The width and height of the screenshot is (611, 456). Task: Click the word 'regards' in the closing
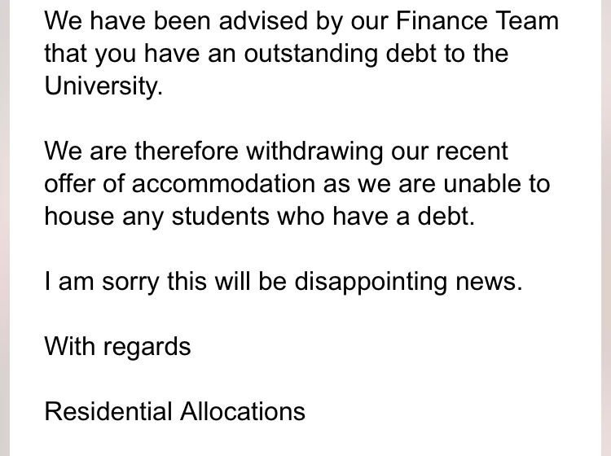[147, 346]
